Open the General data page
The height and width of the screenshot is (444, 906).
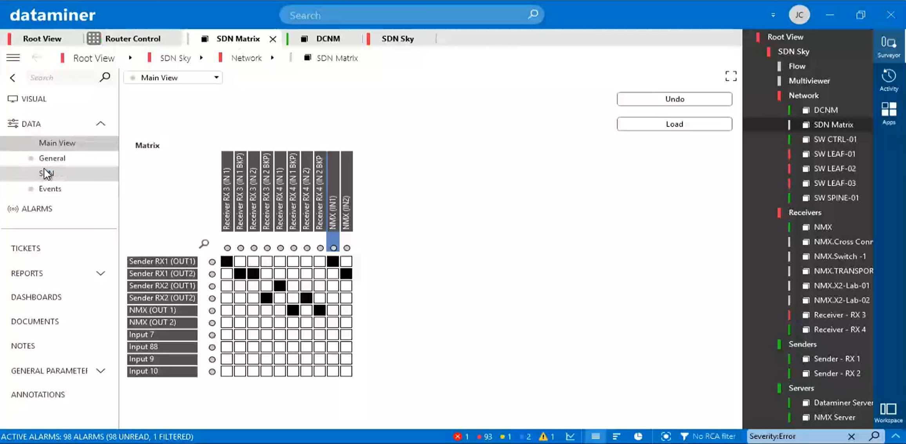click(x=52, y=158)
